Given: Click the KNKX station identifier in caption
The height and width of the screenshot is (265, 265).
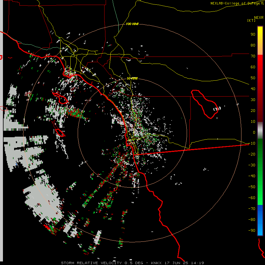Looking at the screenshot, I should [156, 263].
